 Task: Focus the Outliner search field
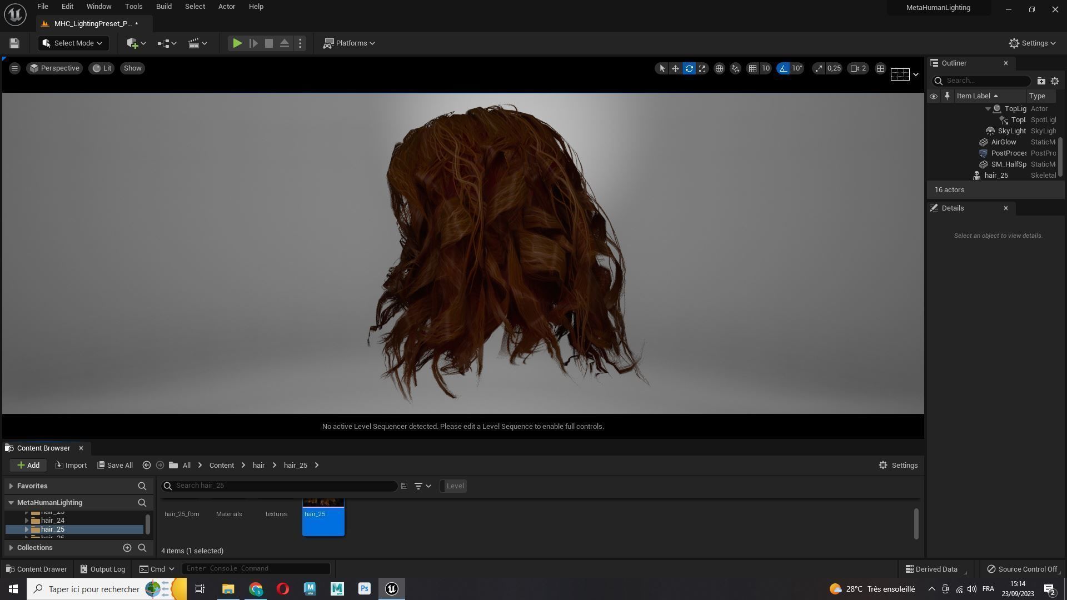click(981, 81)
